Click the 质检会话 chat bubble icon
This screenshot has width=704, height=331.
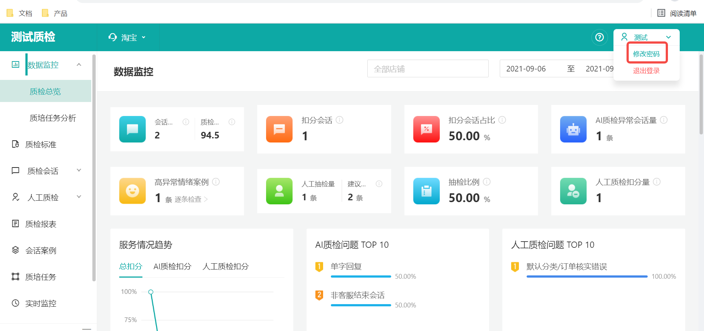[x=15, y=170]
